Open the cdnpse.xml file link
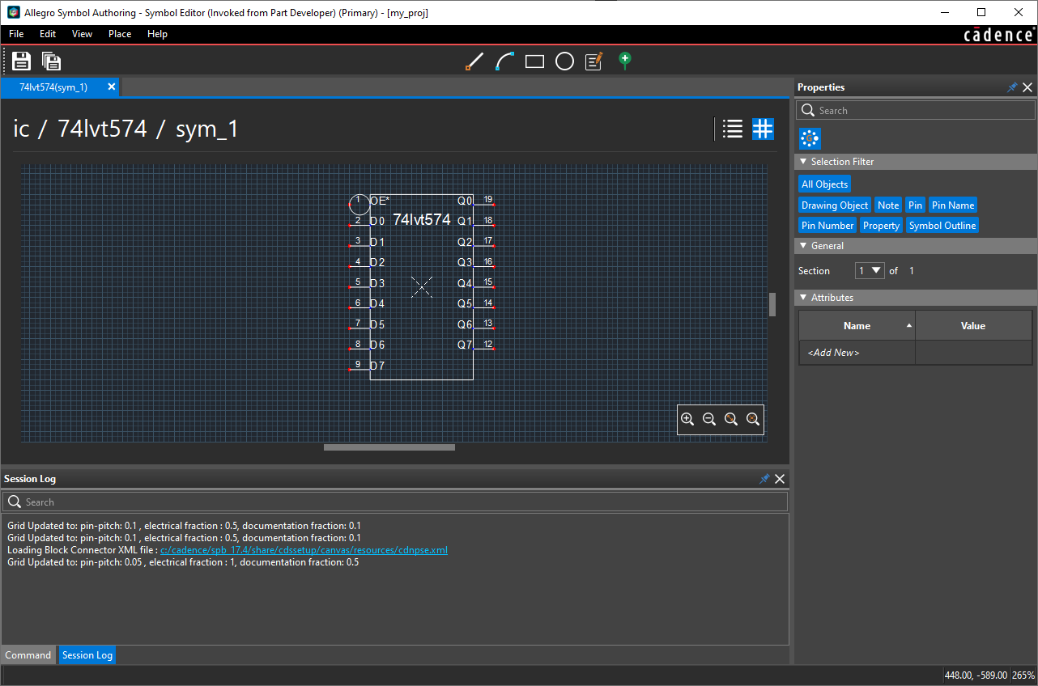 [x=304, y=550]
